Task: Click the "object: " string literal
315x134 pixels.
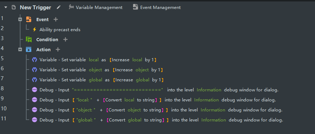Action: coord(86,110)
